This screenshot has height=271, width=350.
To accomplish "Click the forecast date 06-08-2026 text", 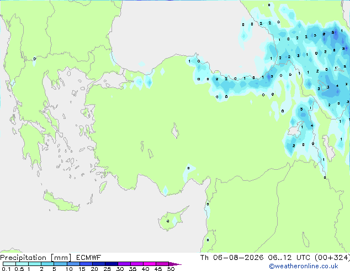I will (x=238, y=258).
